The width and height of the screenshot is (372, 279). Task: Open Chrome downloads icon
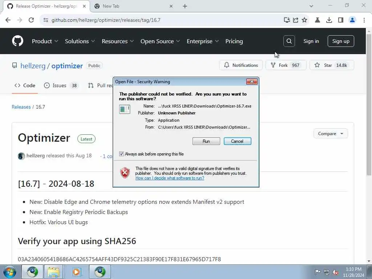coord(329,20)
